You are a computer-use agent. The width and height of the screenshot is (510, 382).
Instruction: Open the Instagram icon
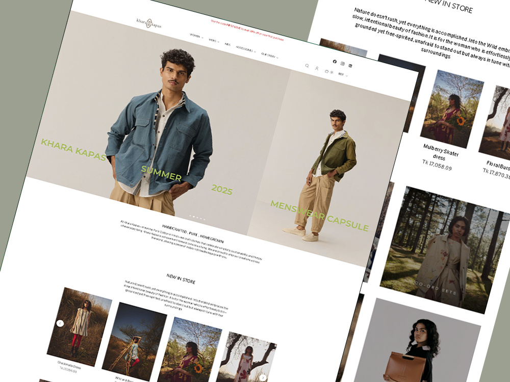pos(342,64)
